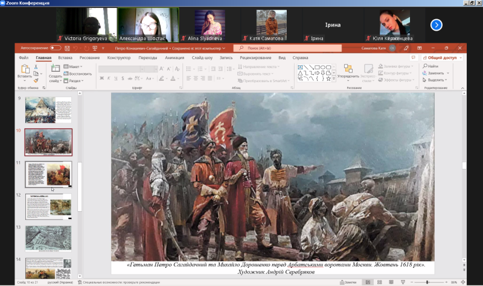Align text to the left

(188, 78)
